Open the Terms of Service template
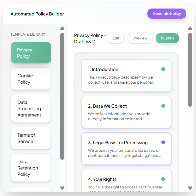This screenshot has width=196, height=196. (x=31, y=138)
